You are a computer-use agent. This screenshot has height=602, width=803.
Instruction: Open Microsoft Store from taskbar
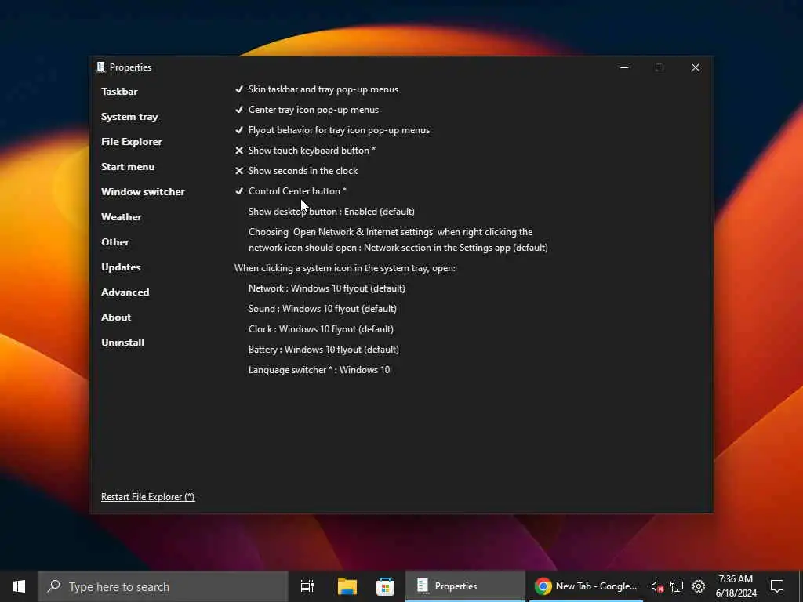click(x=385, y=586)
